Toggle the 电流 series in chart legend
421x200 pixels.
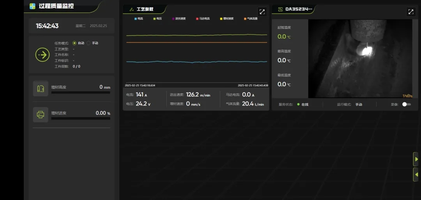(139, 19)
